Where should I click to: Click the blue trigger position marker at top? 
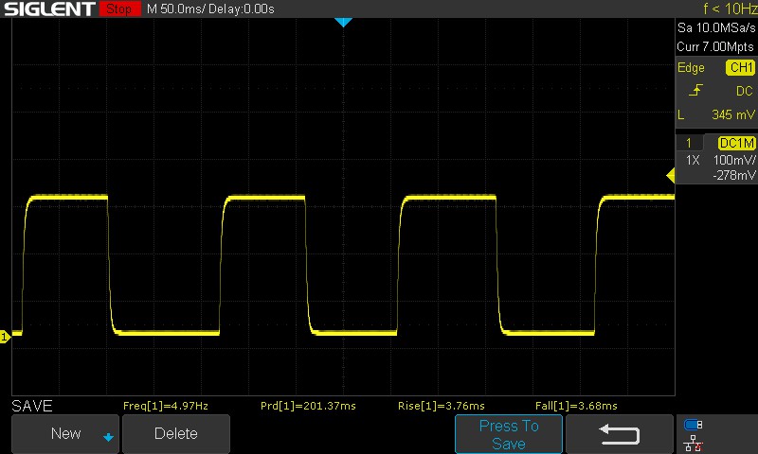click(x=344, y=22)
